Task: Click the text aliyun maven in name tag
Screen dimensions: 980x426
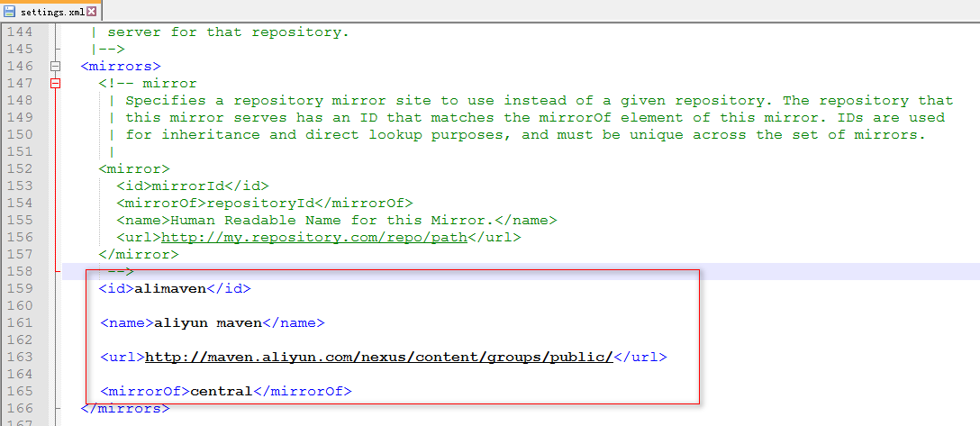Action: click(207, 323)
